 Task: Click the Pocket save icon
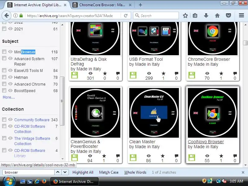pyautogui.click(x=228, y=16)
